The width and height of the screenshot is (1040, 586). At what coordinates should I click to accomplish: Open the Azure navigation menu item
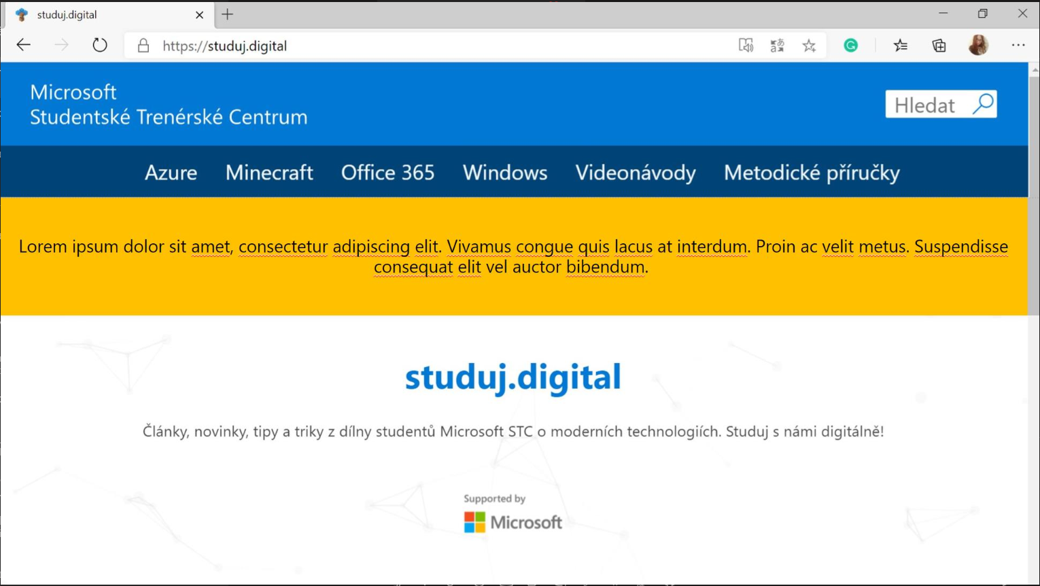click(x=171, y=173)
